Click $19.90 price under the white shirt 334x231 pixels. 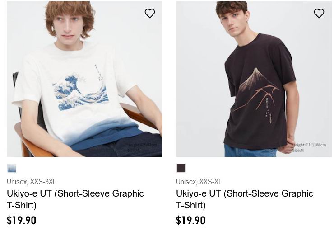pos(22,220)
